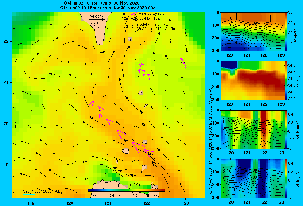This screenshot has height=206, width=303.
Task: Click latitude label 21 on the main map
Action: [6, 82]
